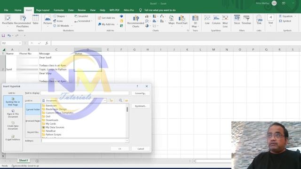Open the Nitro Pro tab
Screen dimensions: 301x169
point(129,10)
